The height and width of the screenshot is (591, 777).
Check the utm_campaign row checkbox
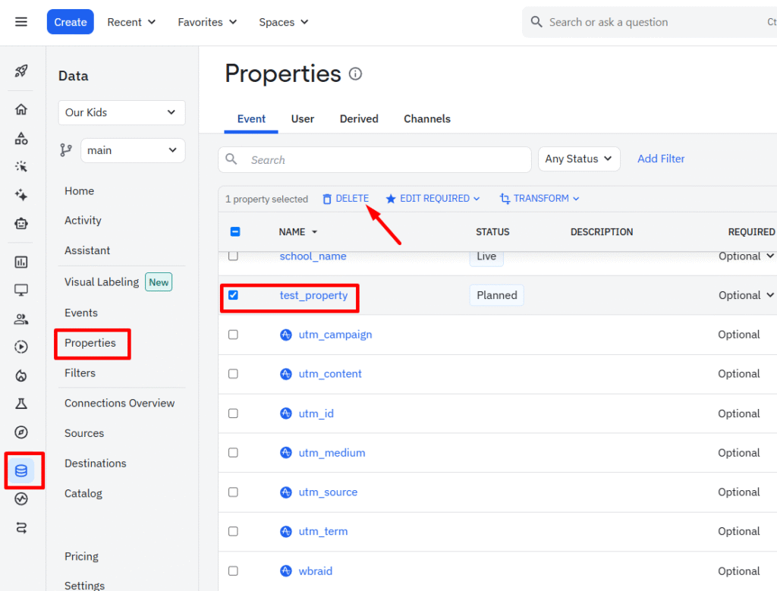[x=233, y=335]
